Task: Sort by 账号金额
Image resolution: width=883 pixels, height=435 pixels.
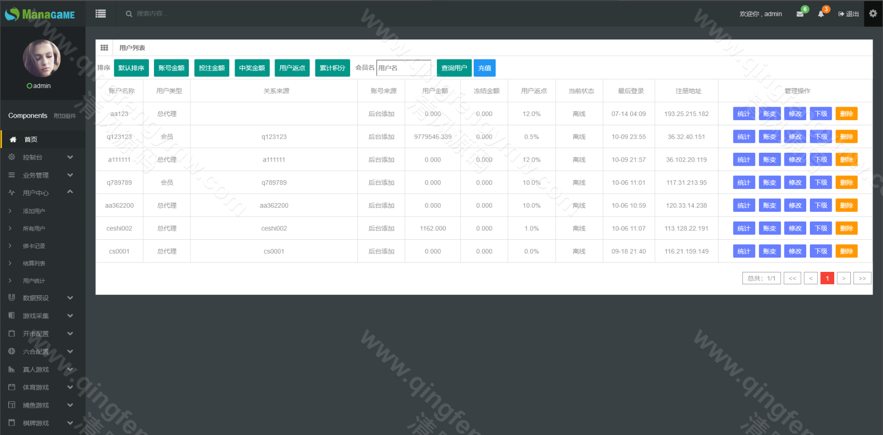Action: tap(171, 68)
